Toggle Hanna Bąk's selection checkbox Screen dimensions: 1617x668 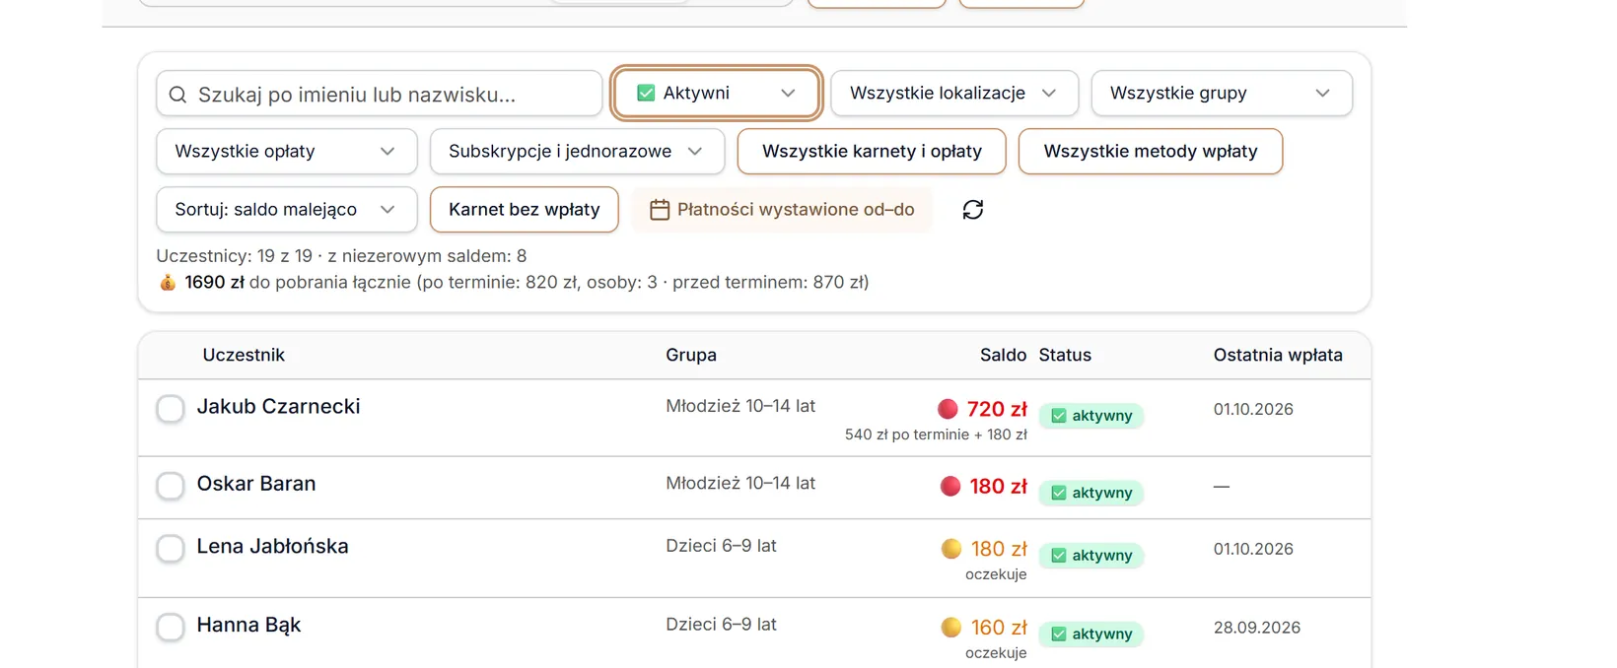(171, 627)
